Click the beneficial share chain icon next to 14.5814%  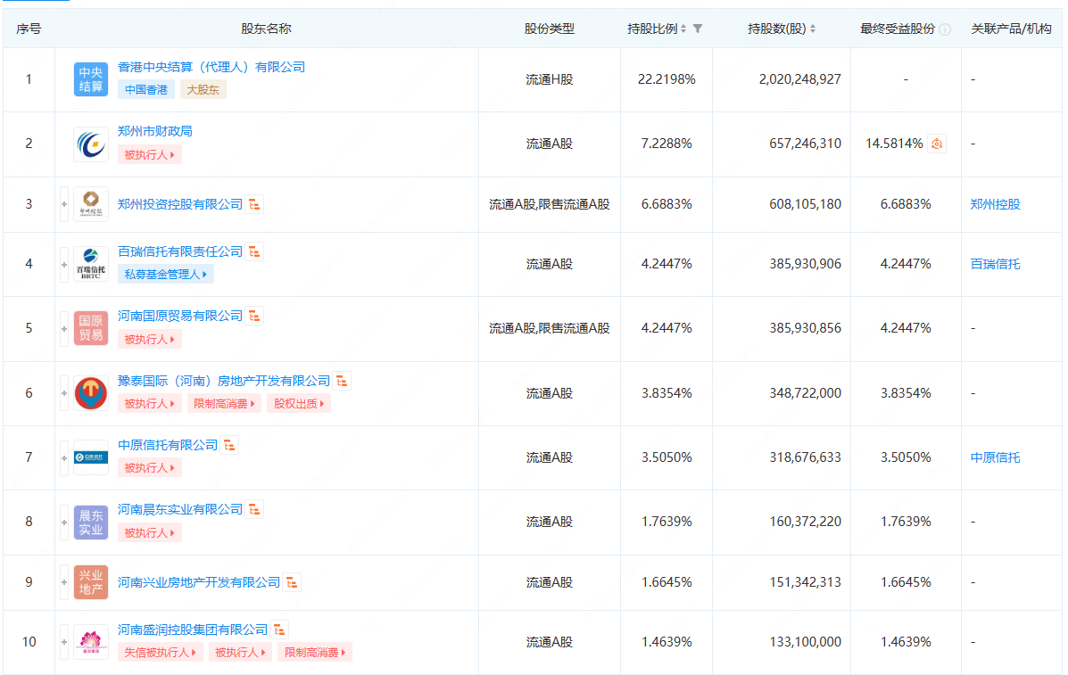937,144
